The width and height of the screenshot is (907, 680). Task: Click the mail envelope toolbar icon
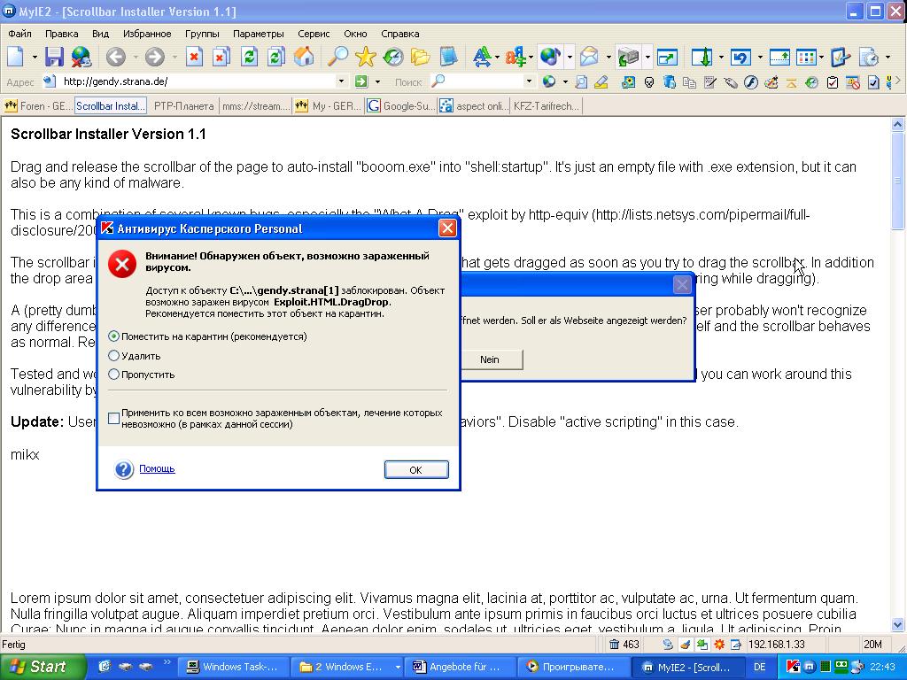pyautogui.click(x=589, y=57)
